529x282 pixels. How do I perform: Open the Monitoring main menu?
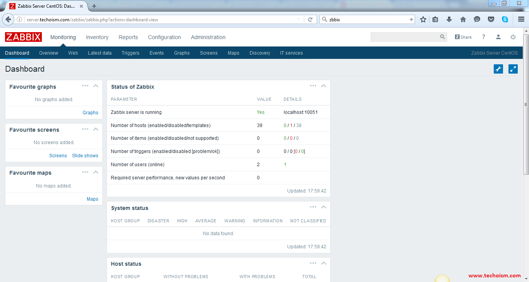pos(63,37)
